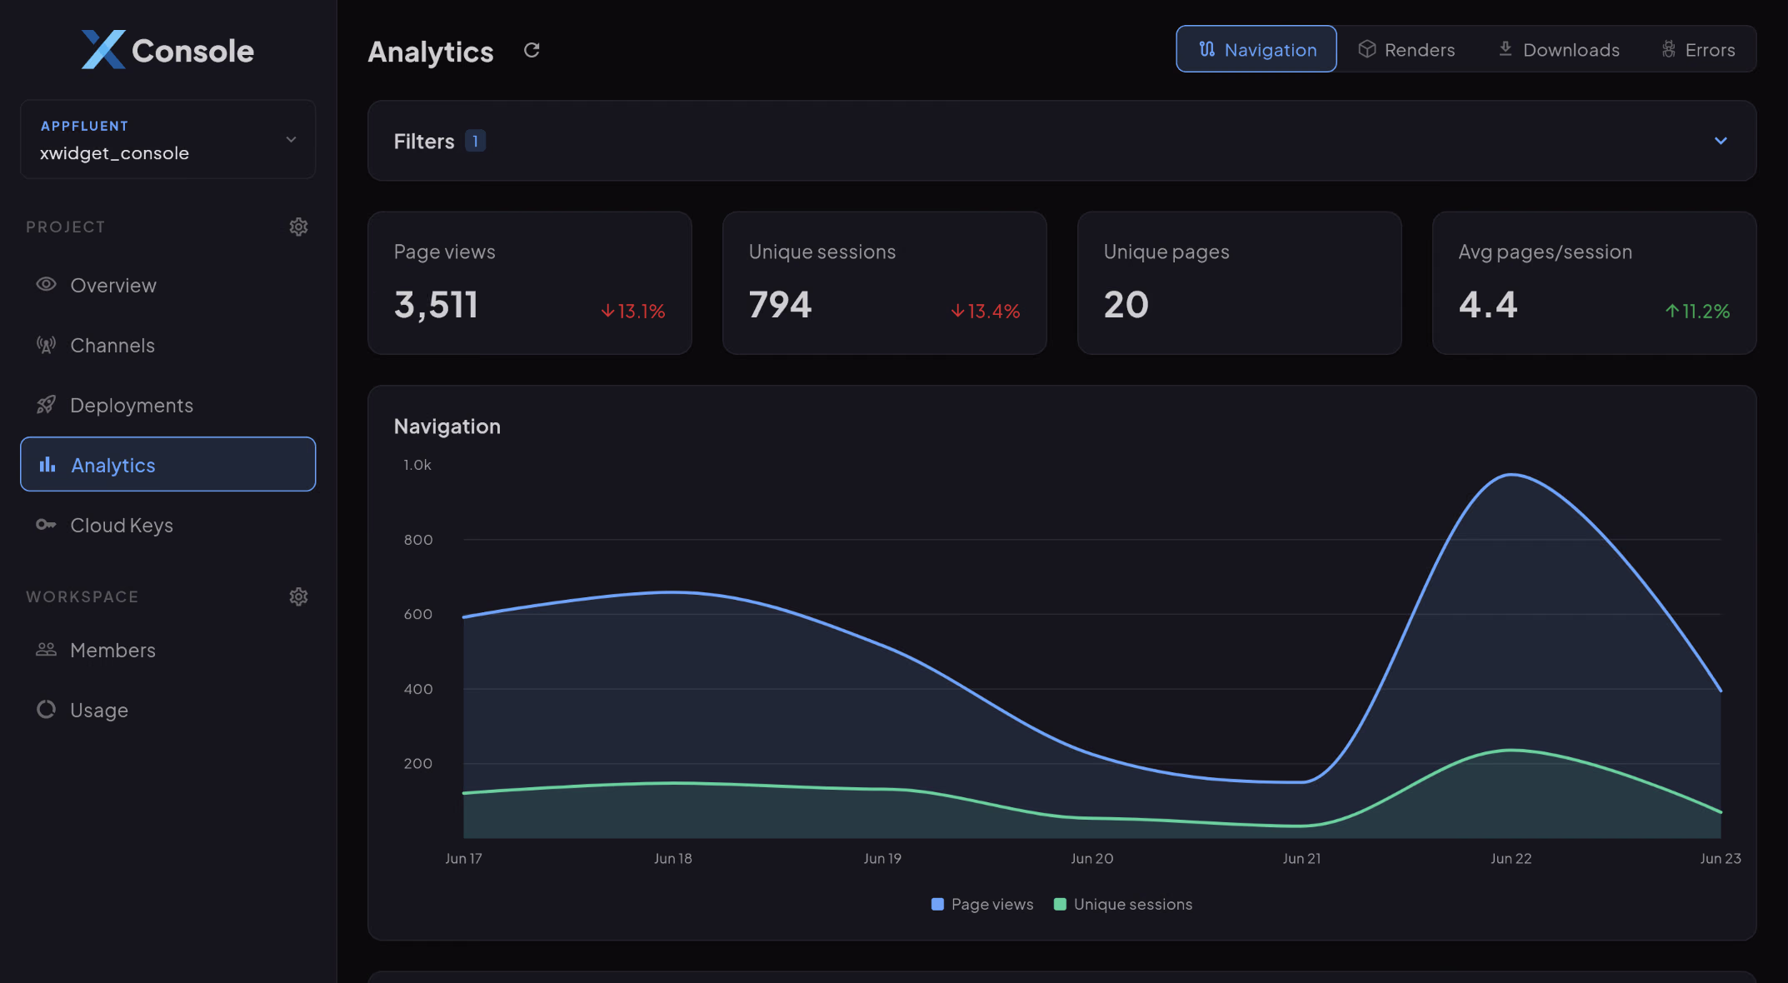Click the blue Page views legend swatch
This screenshot has width=1788, height=983.
[937, 904]
